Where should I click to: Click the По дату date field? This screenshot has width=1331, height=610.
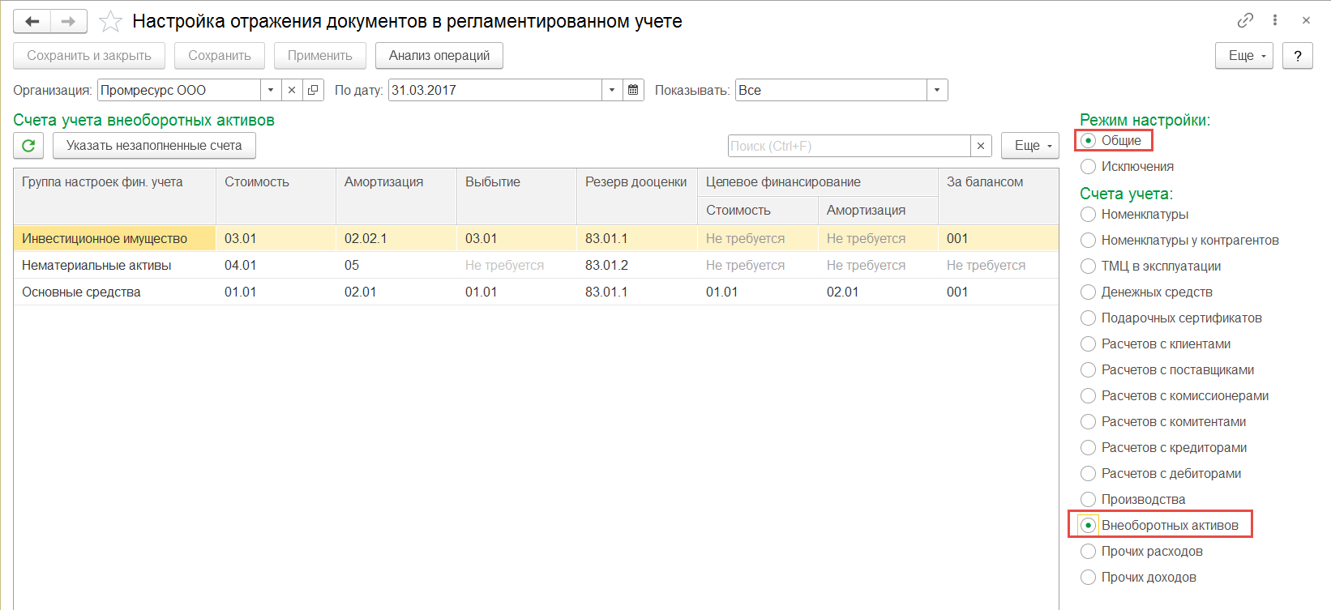coord(495,90)
